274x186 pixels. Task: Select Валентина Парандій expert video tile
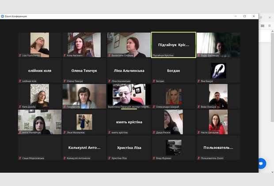tap(129, 95)
